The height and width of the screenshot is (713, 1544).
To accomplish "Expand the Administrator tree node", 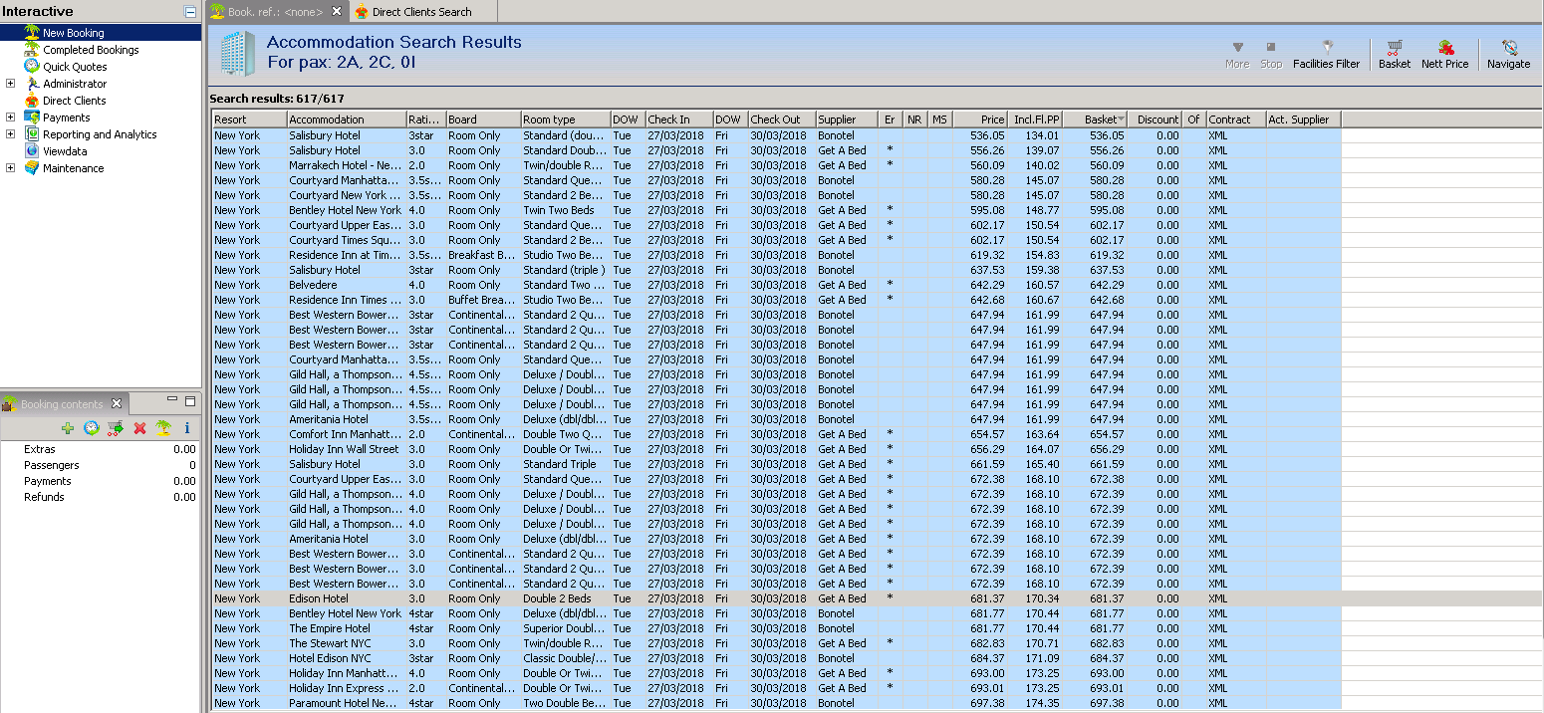I will pyautogui.click(x=10, y=84).
